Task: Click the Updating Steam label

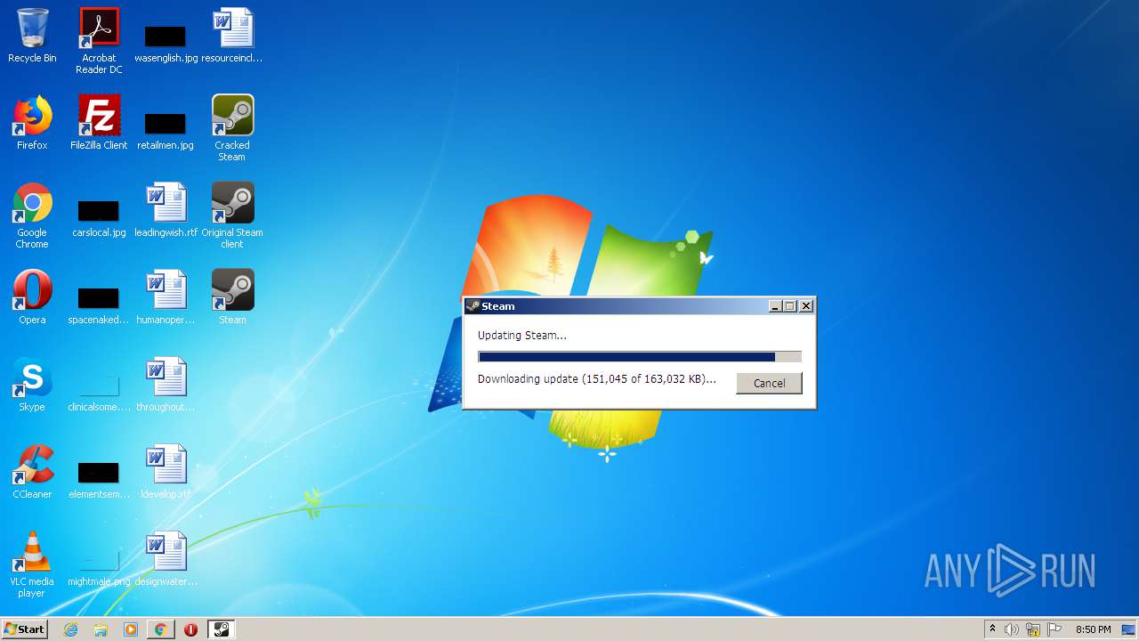Action: 521,336
